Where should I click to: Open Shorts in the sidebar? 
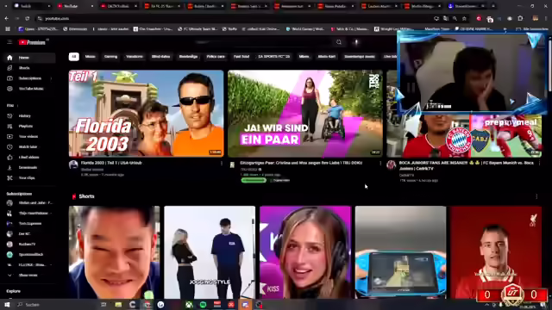pyautogui.click(x=28, y=68)
